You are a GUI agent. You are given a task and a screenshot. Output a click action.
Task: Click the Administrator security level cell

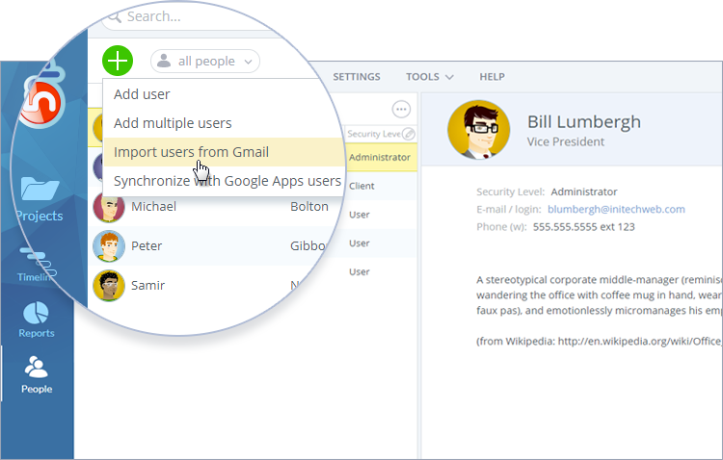point(380,158)
